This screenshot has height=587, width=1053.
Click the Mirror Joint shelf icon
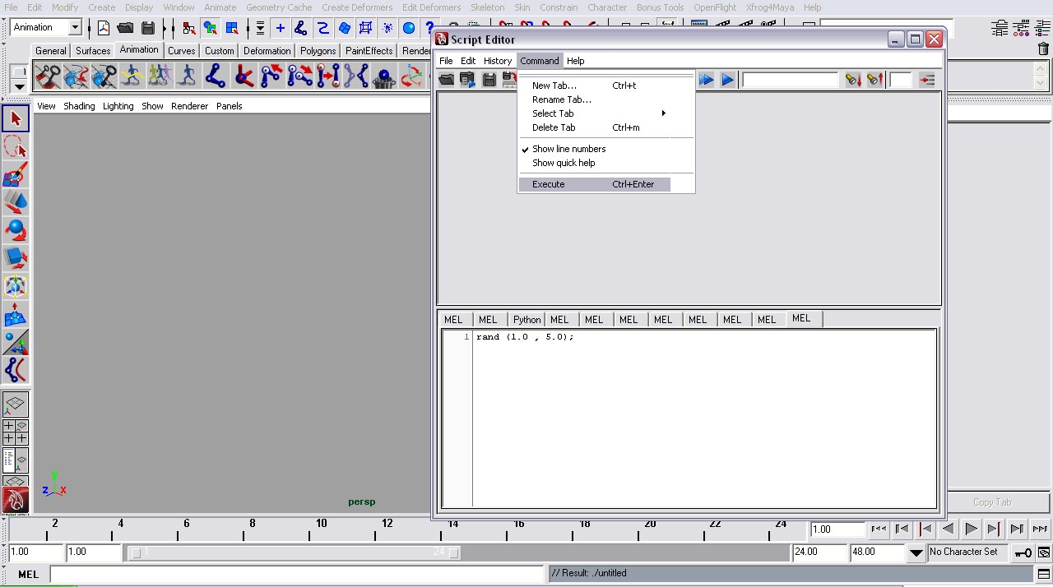pos(356,77)
